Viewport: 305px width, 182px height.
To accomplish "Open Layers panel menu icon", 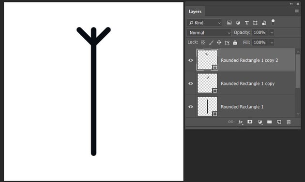I will pyautogui.click(x=297, y=11).
